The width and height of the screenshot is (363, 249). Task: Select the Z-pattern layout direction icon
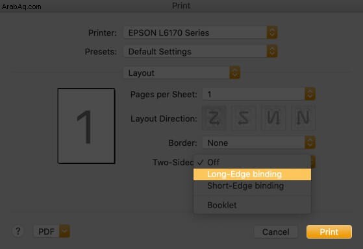(x=214, y=118)
